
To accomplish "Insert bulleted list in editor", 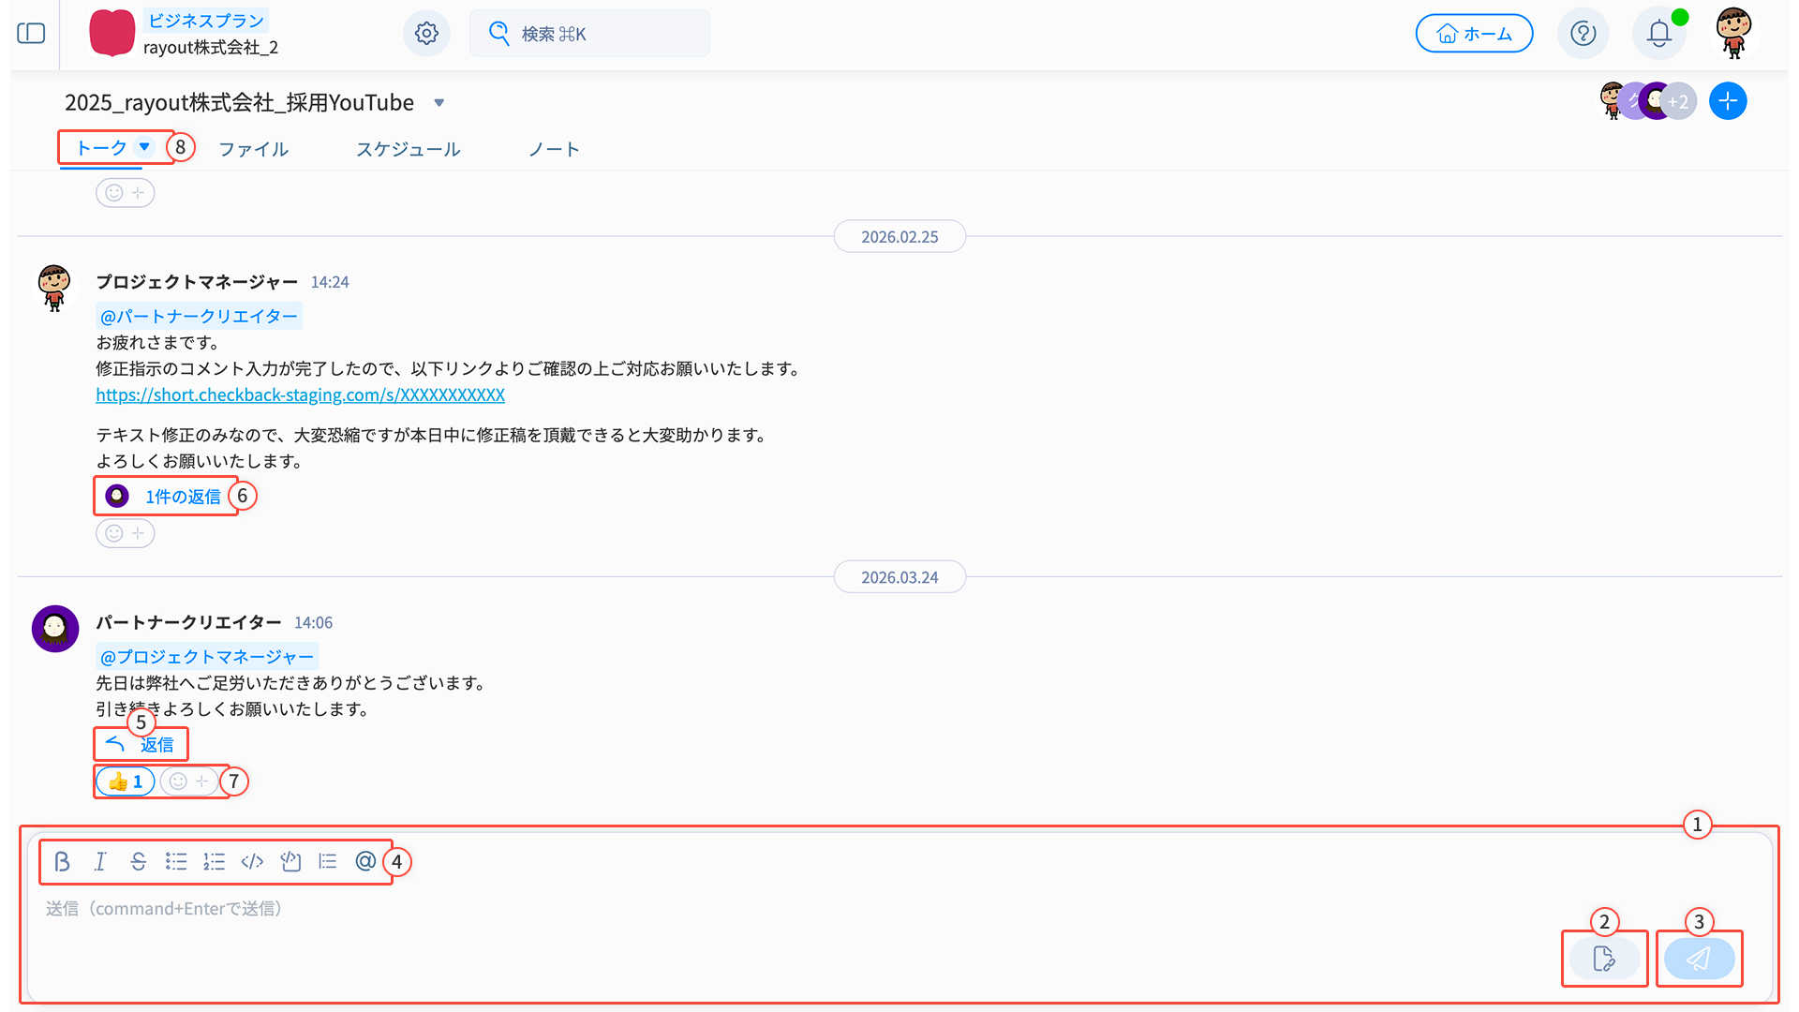I will [176, 861].
